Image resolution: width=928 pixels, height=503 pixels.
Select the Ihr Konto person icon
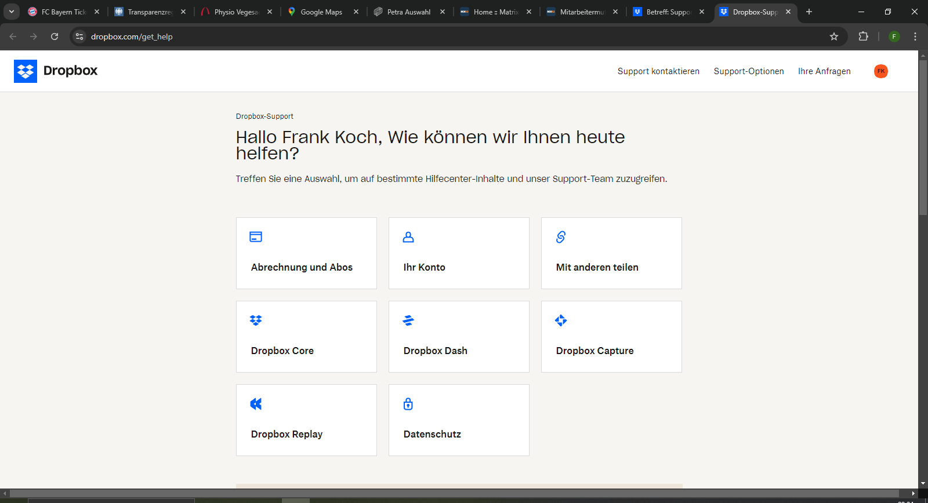click(408, 237)
